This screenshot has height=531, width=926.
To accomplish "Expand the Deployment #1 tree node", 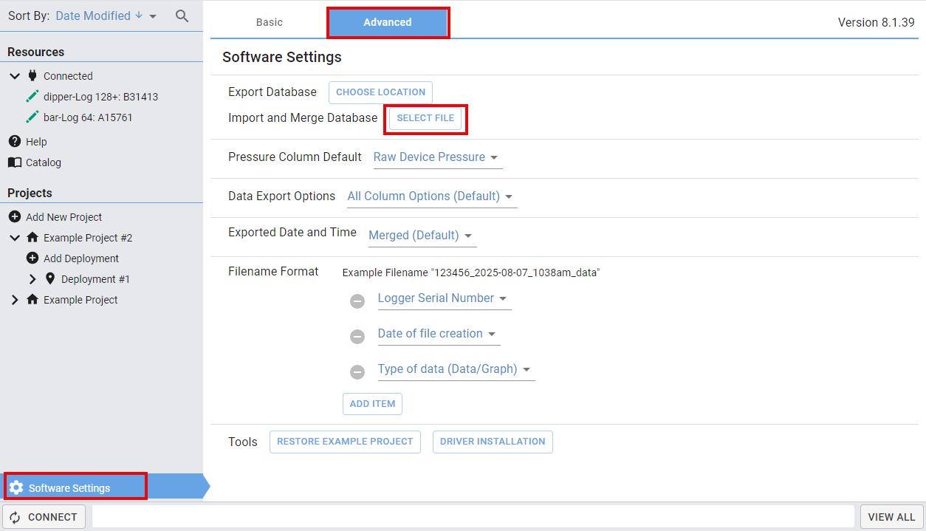I will pos(32,278).
